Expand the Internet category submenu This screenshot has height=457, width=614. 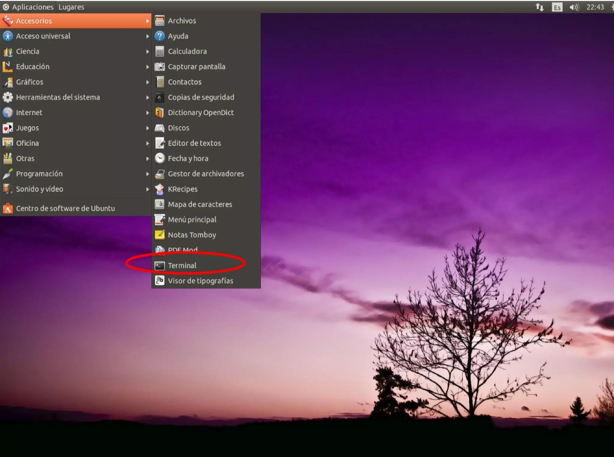pos(29,113)
